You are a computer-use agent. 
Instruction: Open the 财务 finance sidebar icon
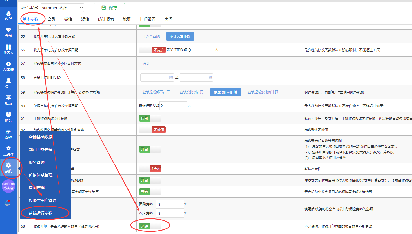[x=8, y=117]
